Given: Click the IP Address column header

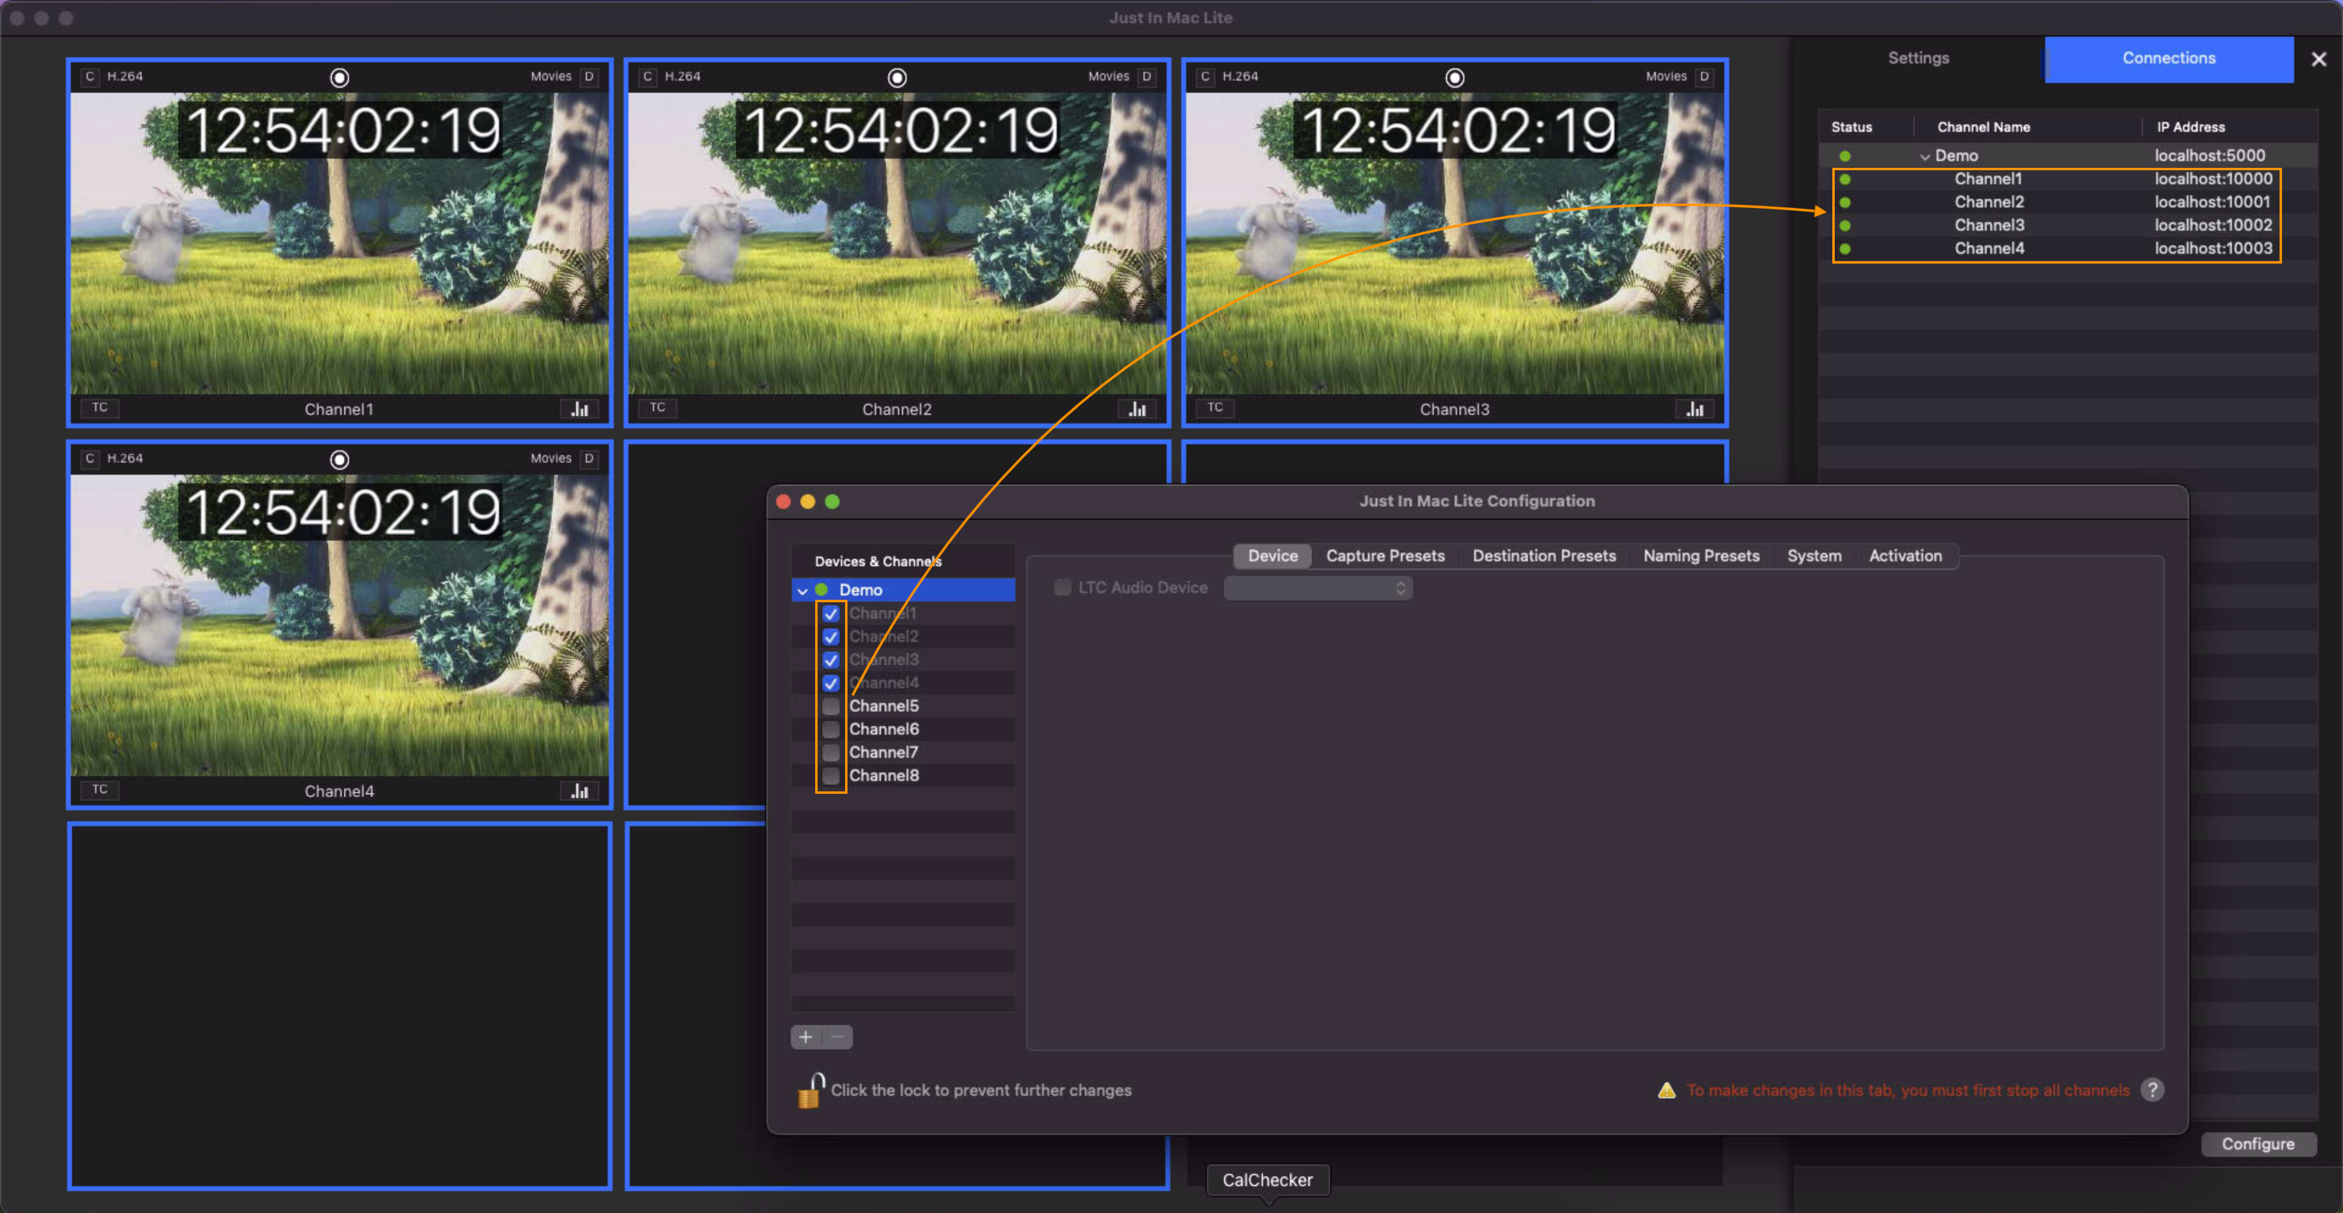Looking at the screenshot, I should coord(2190,128).
